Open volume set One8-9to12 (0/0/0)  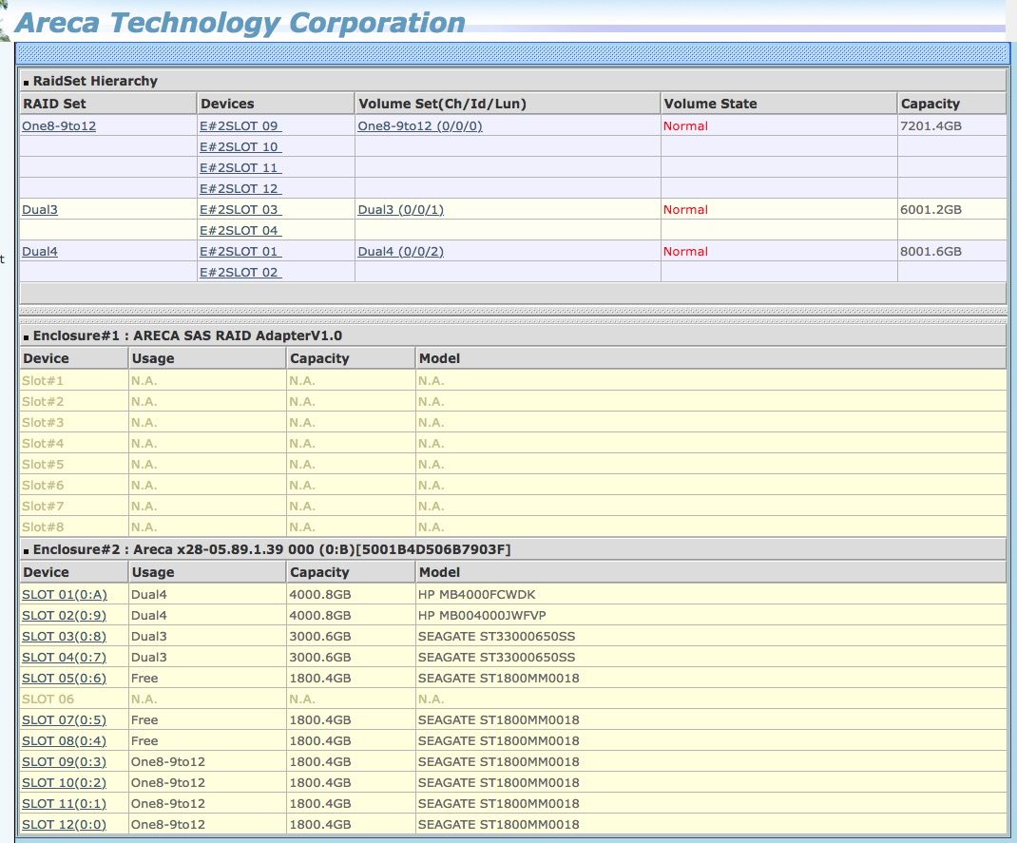tap(420, 125)
